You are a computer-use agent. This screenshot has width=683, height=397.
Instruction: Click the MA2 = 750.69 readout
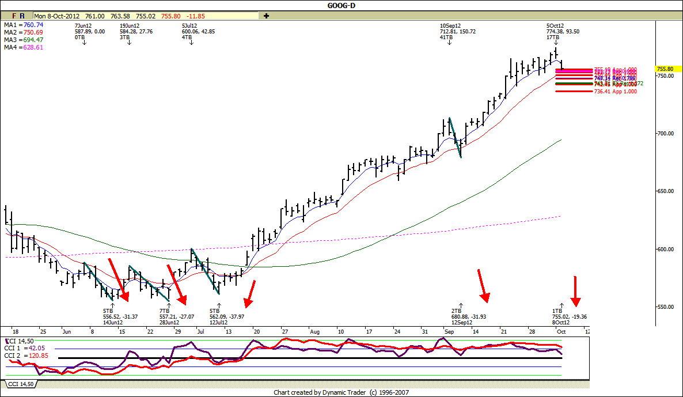tap(24, 32)
